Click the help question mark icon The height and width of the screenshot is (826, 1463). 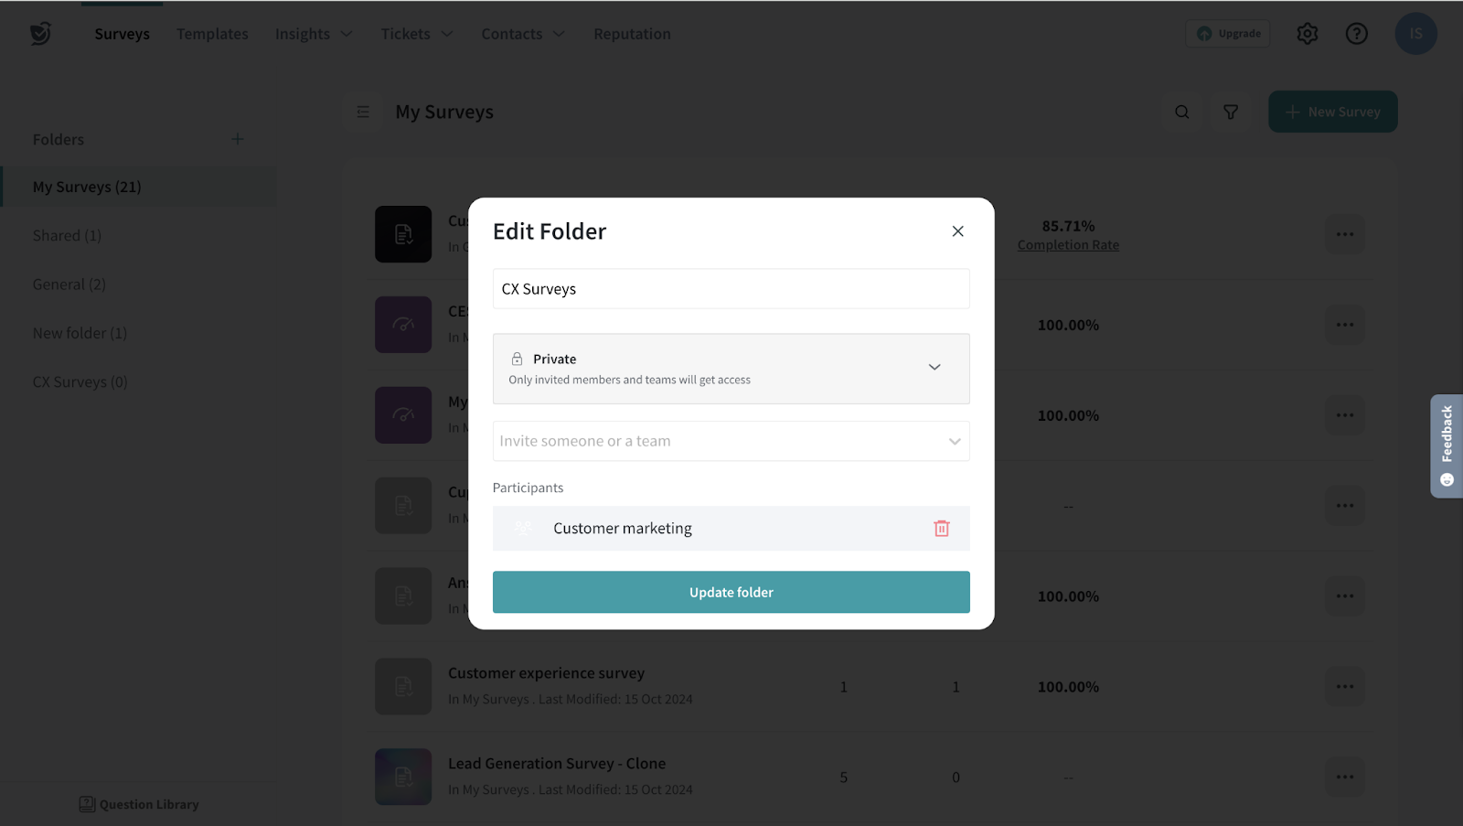[1356, 34]
